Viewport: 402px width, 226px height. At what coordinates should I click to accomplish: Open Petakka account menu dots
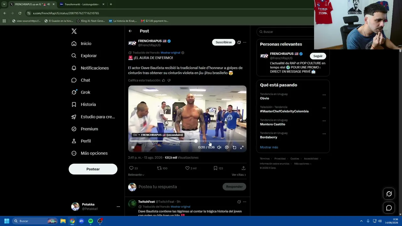tap(118, 207)
